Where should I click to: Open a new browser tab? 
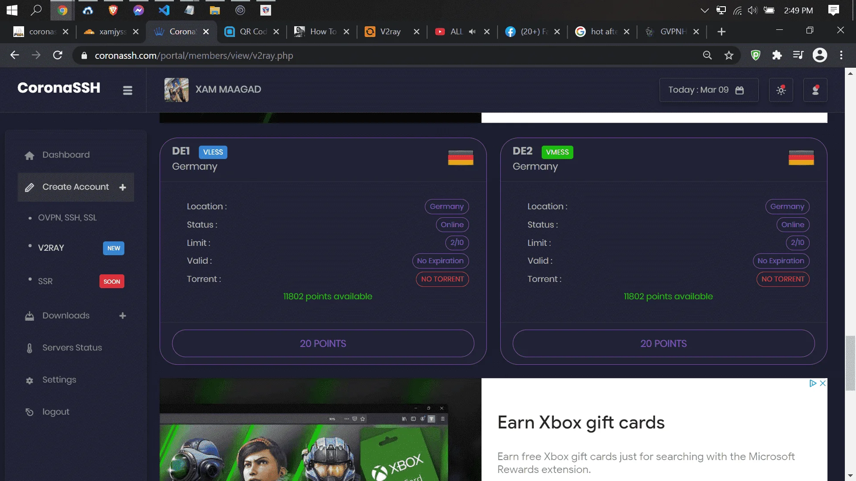coord(721,32)
